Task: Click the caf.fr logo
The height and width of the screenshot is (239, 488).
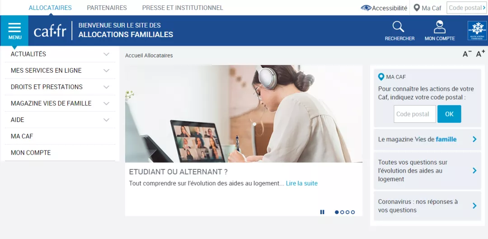Action: pos(50,31)
